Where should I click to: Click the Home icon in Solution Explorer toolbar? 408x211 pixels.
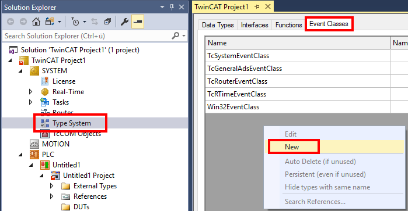(x=36, y=22)
